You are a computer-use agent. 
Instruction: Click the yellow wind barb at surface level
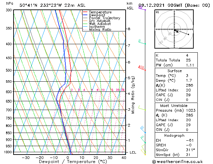143,152
